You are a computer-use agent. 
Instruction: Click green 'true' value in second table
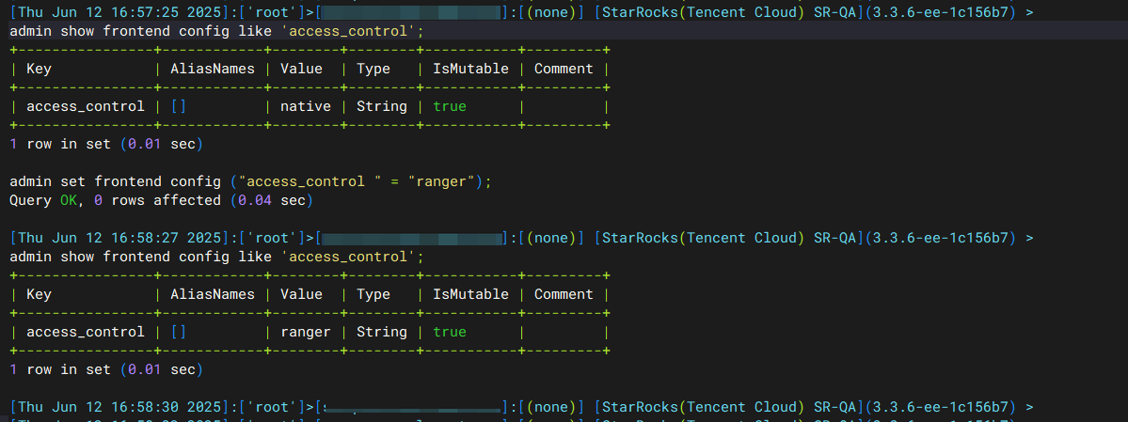click(x=450, y=332)
